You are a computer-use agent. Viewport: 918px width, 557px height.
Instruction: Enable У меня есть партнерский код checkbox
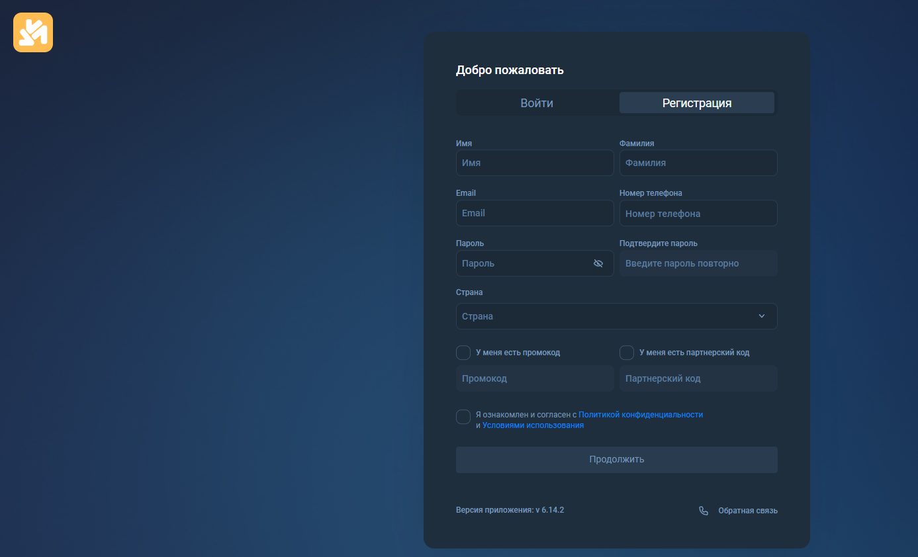coord(627,353)
